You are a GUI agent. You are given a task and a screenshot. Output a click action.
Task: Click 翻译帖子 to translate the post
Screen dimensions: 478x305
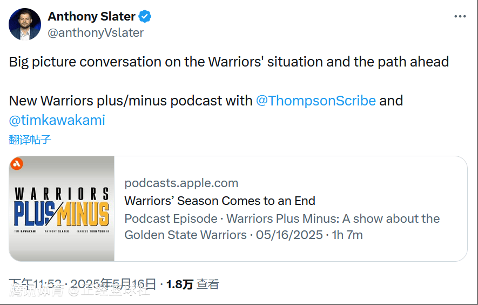pyautogui.click(x=30, y=140)
